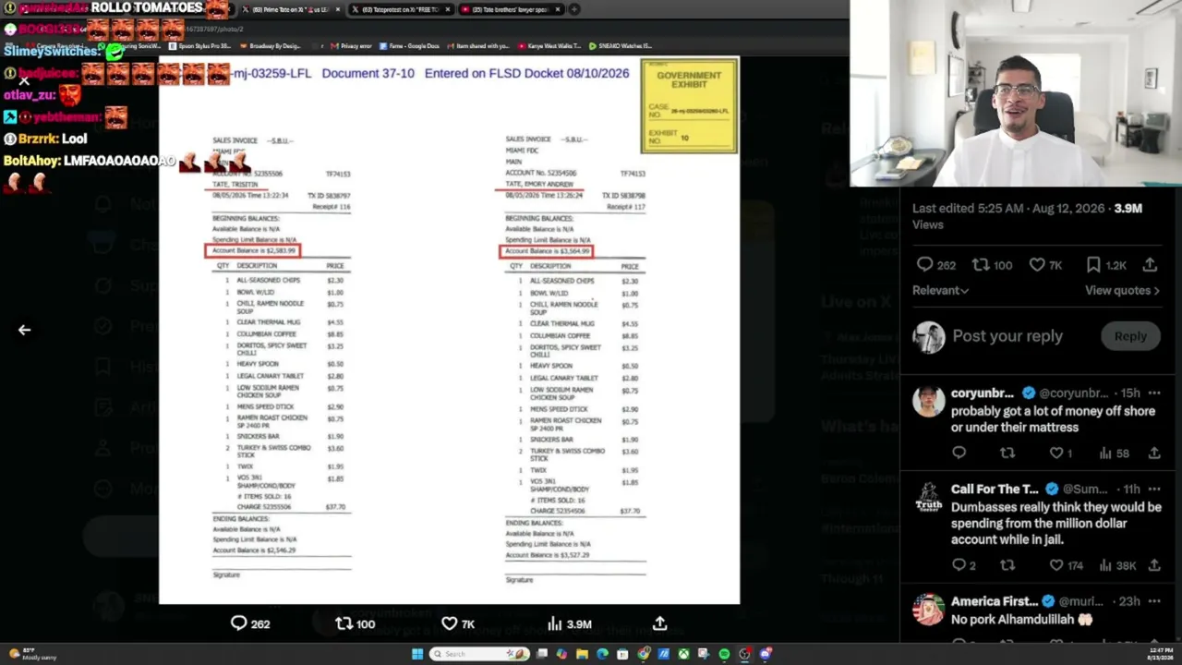Viewport: 1182px width, 665px height.
Task: Open the Call For The T... account name
Action: pos(995,490)
